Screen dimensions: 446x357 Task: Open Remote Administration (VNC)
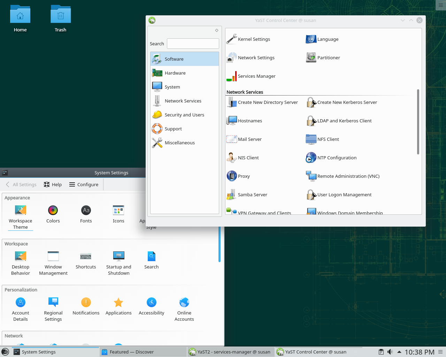tap(343, 176)
